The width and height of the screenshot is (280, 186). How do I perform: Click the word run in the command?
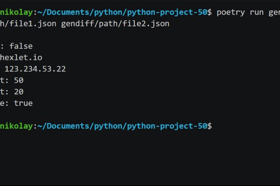coord(257,12)
